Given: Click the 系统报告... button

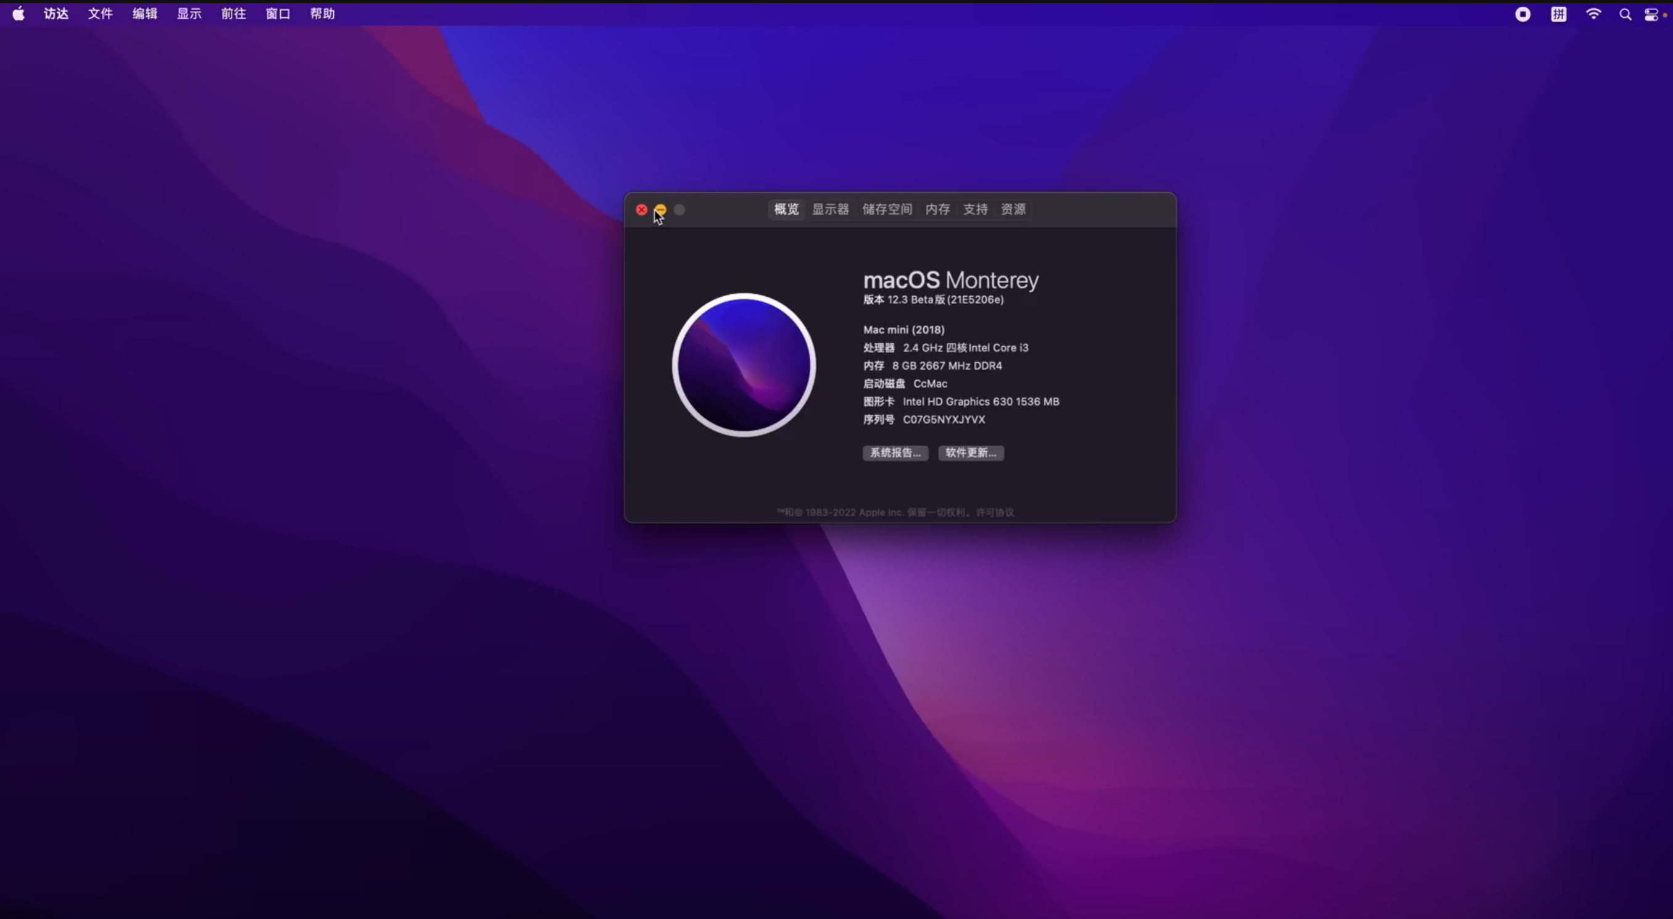Looking at the screenshot, I should click(895, 452).
